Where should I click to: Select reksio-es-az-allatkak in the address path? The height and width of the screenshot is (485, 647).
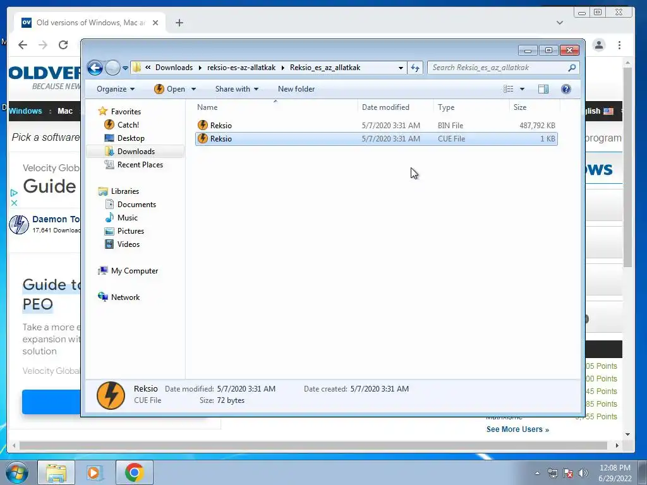(241, 68)
